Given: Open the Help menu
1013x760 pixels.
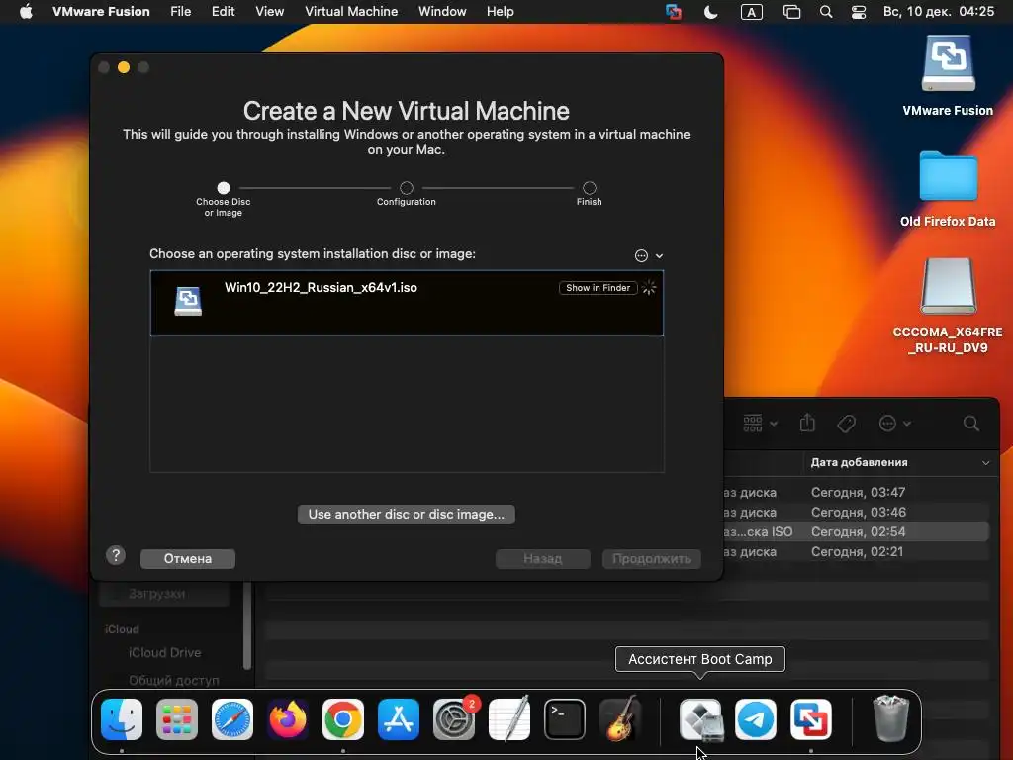Looking at the screenshot, I should coord(500,12).
